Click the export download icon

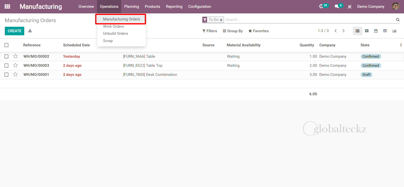click(30, 31)
